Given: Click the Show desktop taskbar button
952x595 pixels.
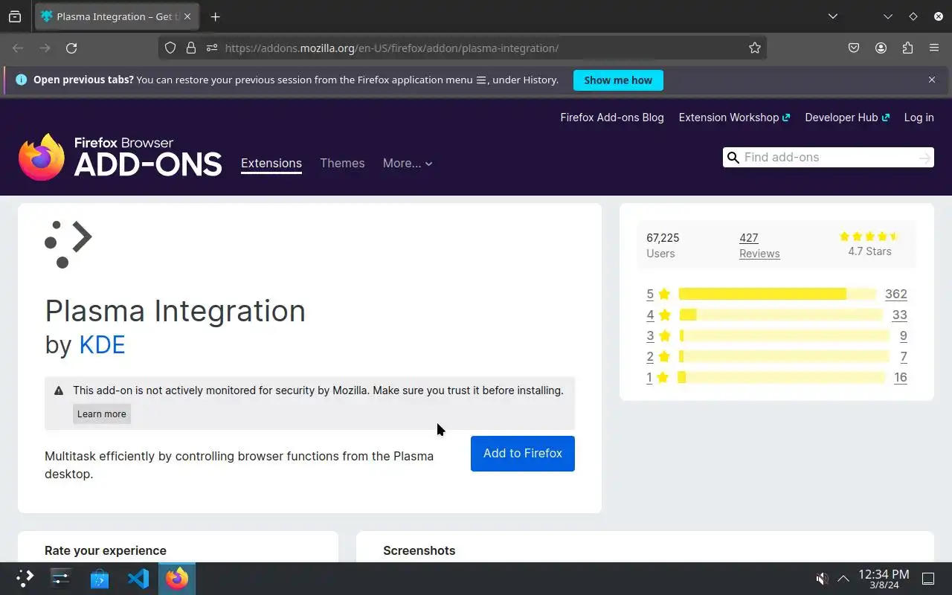Looking at the screenshot, I should (928, 578).
